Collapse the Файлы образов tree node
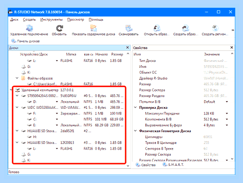Screen dimensions: 243x183 (17, 78)
